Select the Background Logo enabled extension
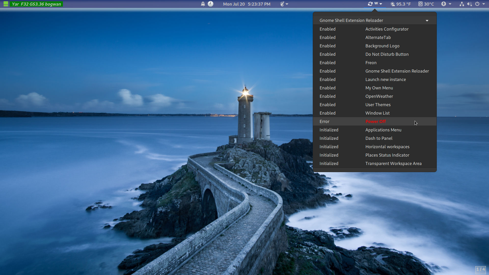This screenshot has width=489, height=275. (x=374, y=46)
